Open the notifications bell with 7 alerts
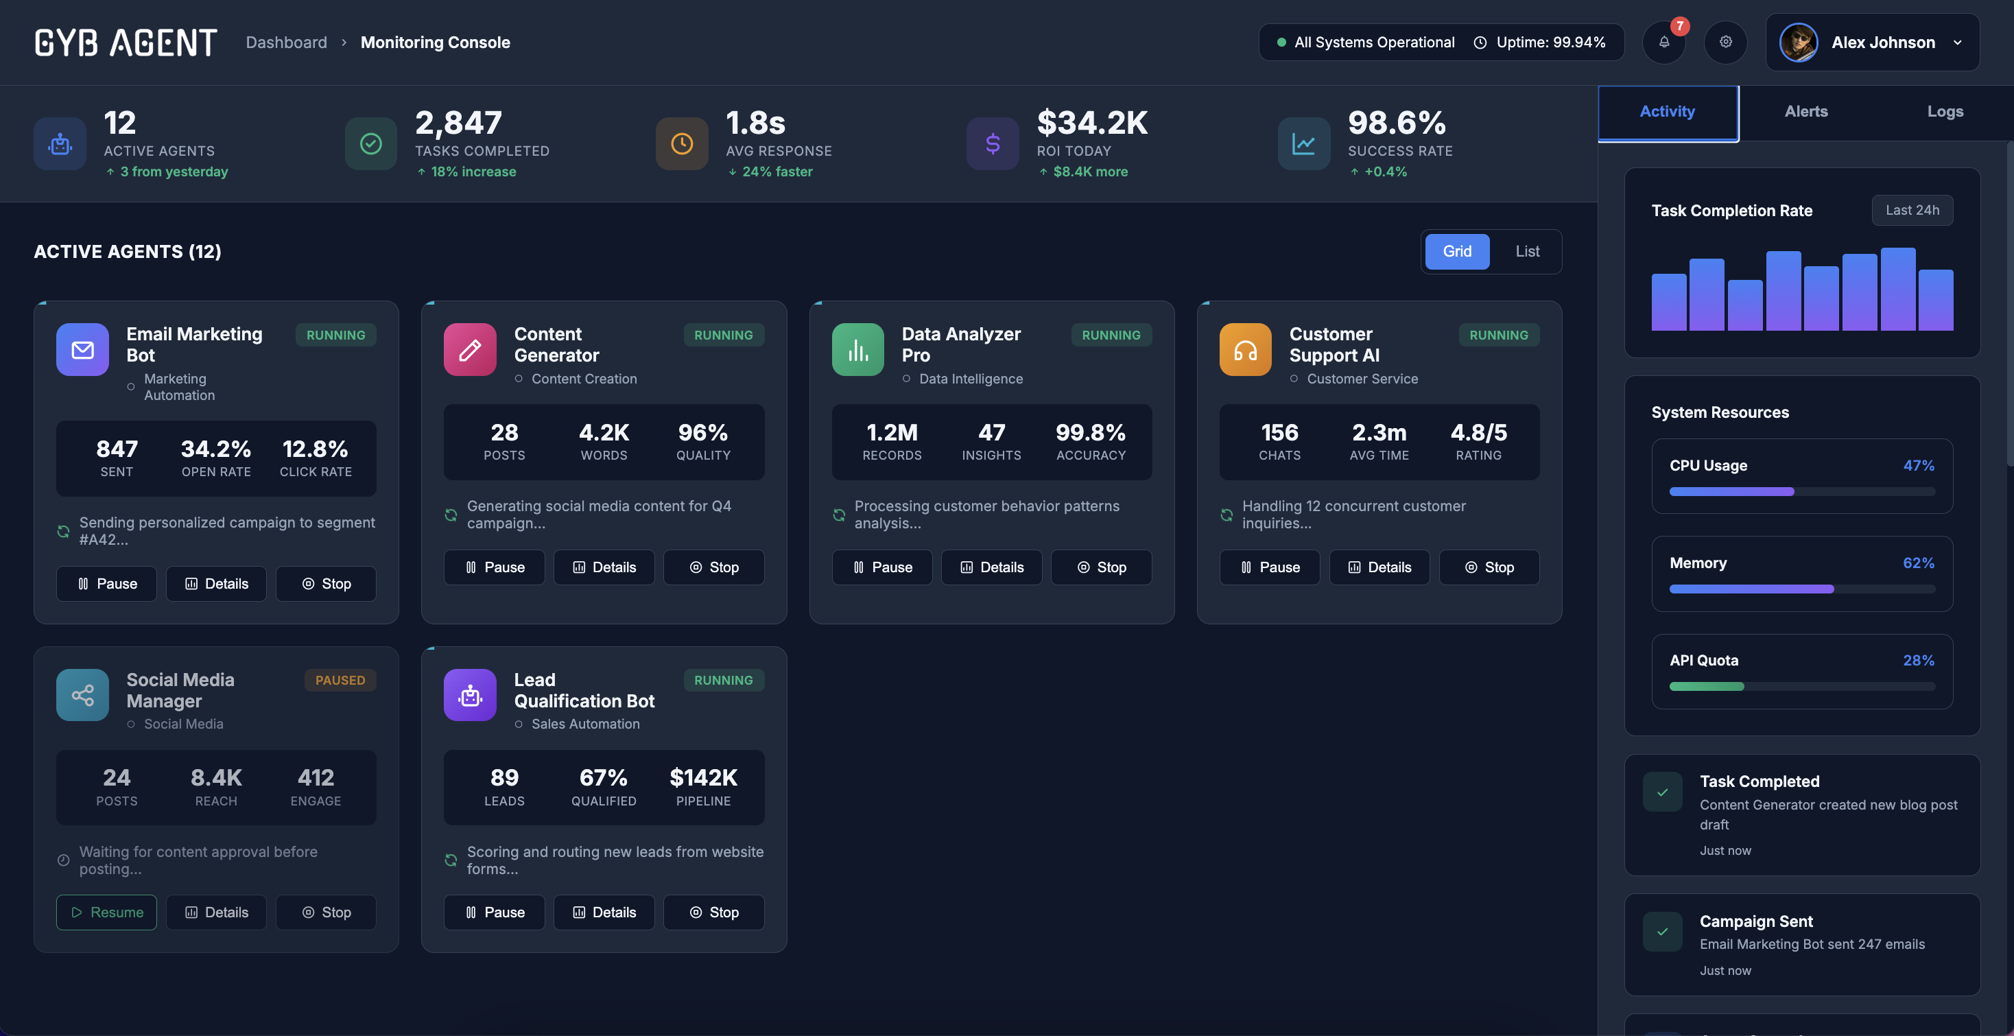This screenshot has width=2014, height=1036. pos(1663,43)
